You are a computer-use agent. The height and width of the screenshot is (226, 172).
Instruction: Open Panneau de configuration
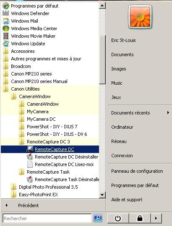[x=137, y=171]
